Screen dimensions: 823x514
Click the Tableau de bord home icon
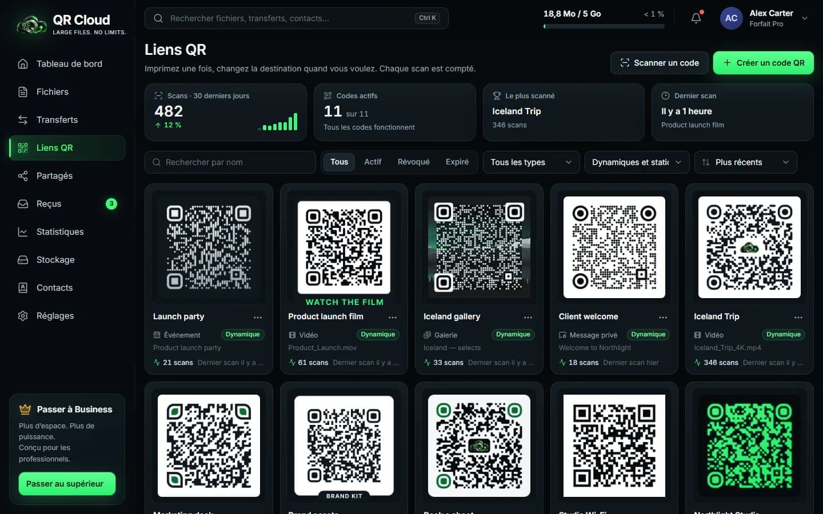[23, 64]
